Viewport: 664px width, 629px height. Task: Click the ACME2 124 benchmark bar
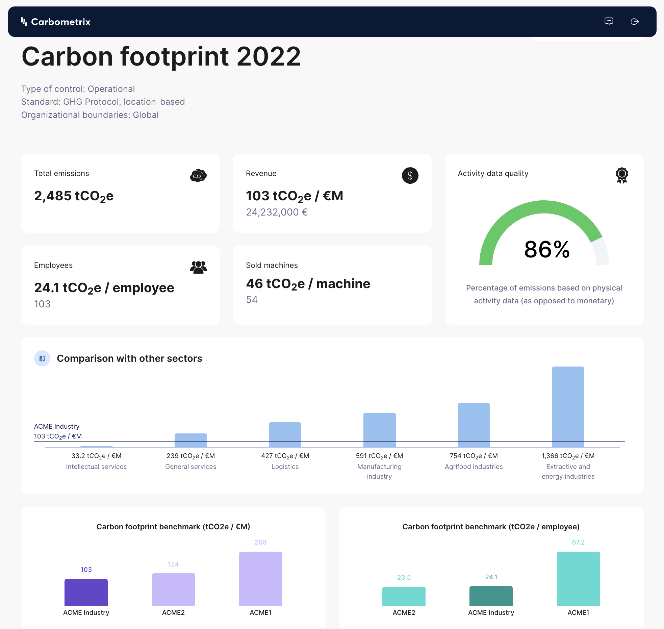(x=174, y=589)
